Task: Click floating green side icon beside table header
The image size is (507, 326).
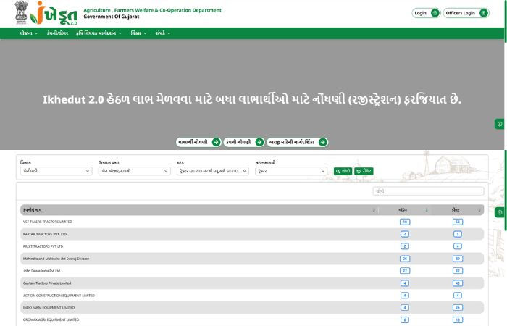Action: point(500,212)
